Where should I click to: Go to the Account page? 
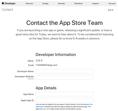(x=112, y=4)
